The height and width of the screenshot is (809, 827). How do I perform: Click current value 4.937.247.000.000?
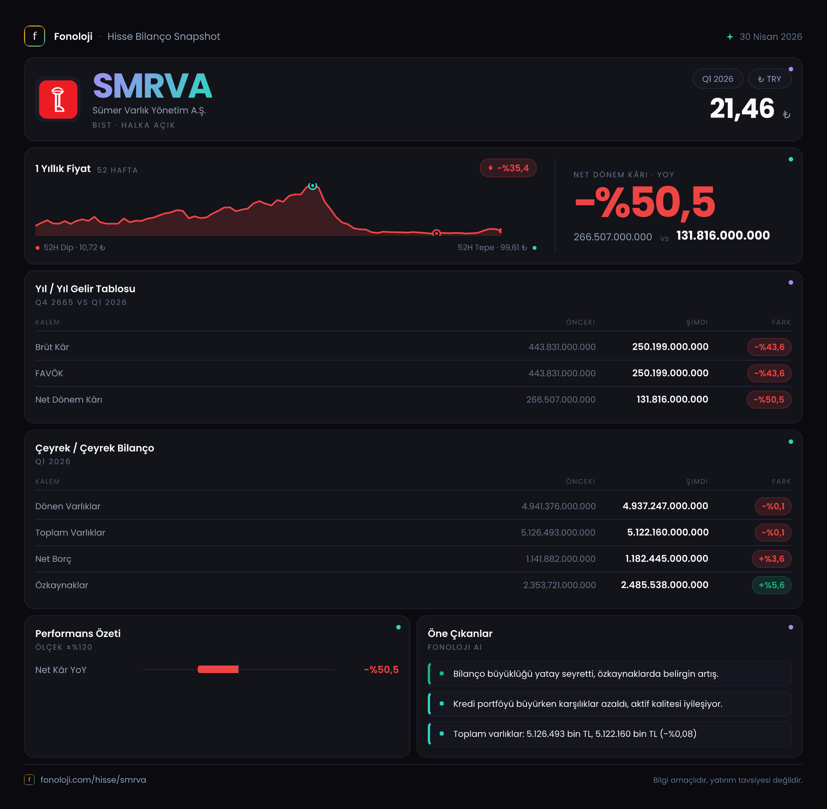665,506
